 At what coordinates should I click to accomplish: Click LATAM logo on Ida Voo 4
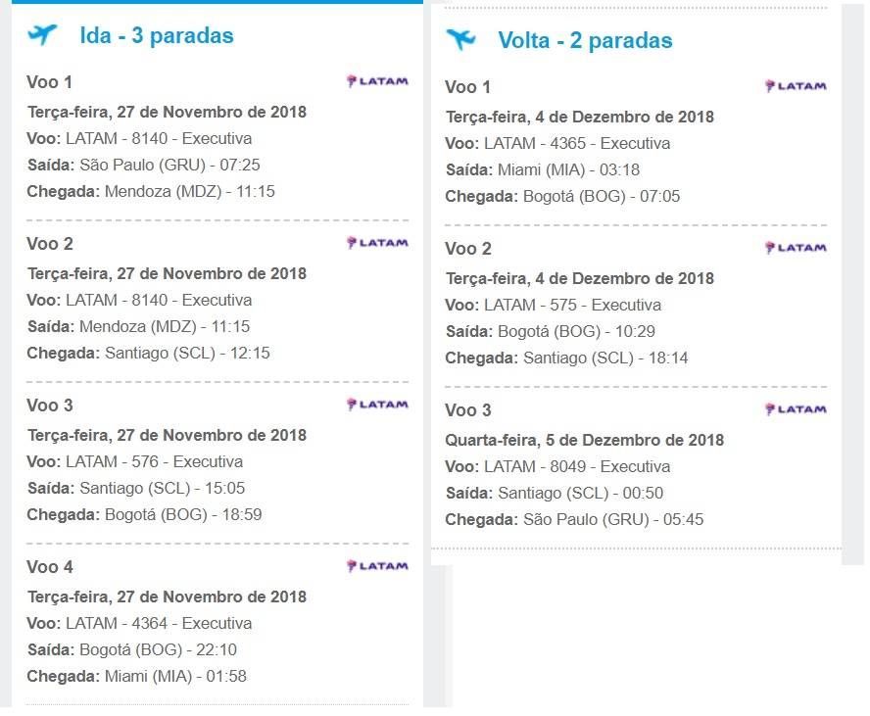tap(377, 566)
